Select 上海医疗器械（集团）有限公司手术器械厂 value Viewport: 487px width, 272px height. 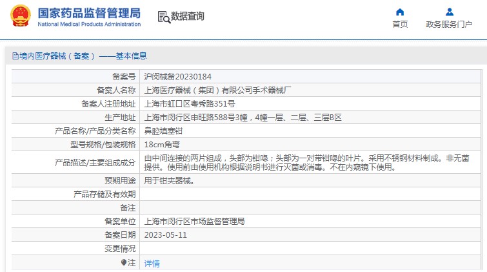[218, 90]
